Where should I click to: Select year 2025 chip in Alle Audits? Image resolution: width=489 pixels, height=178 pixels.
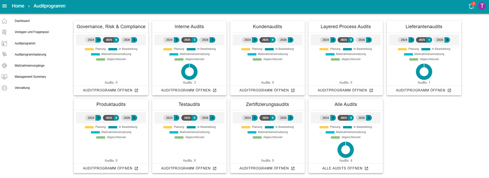click(x=346, y=118)
